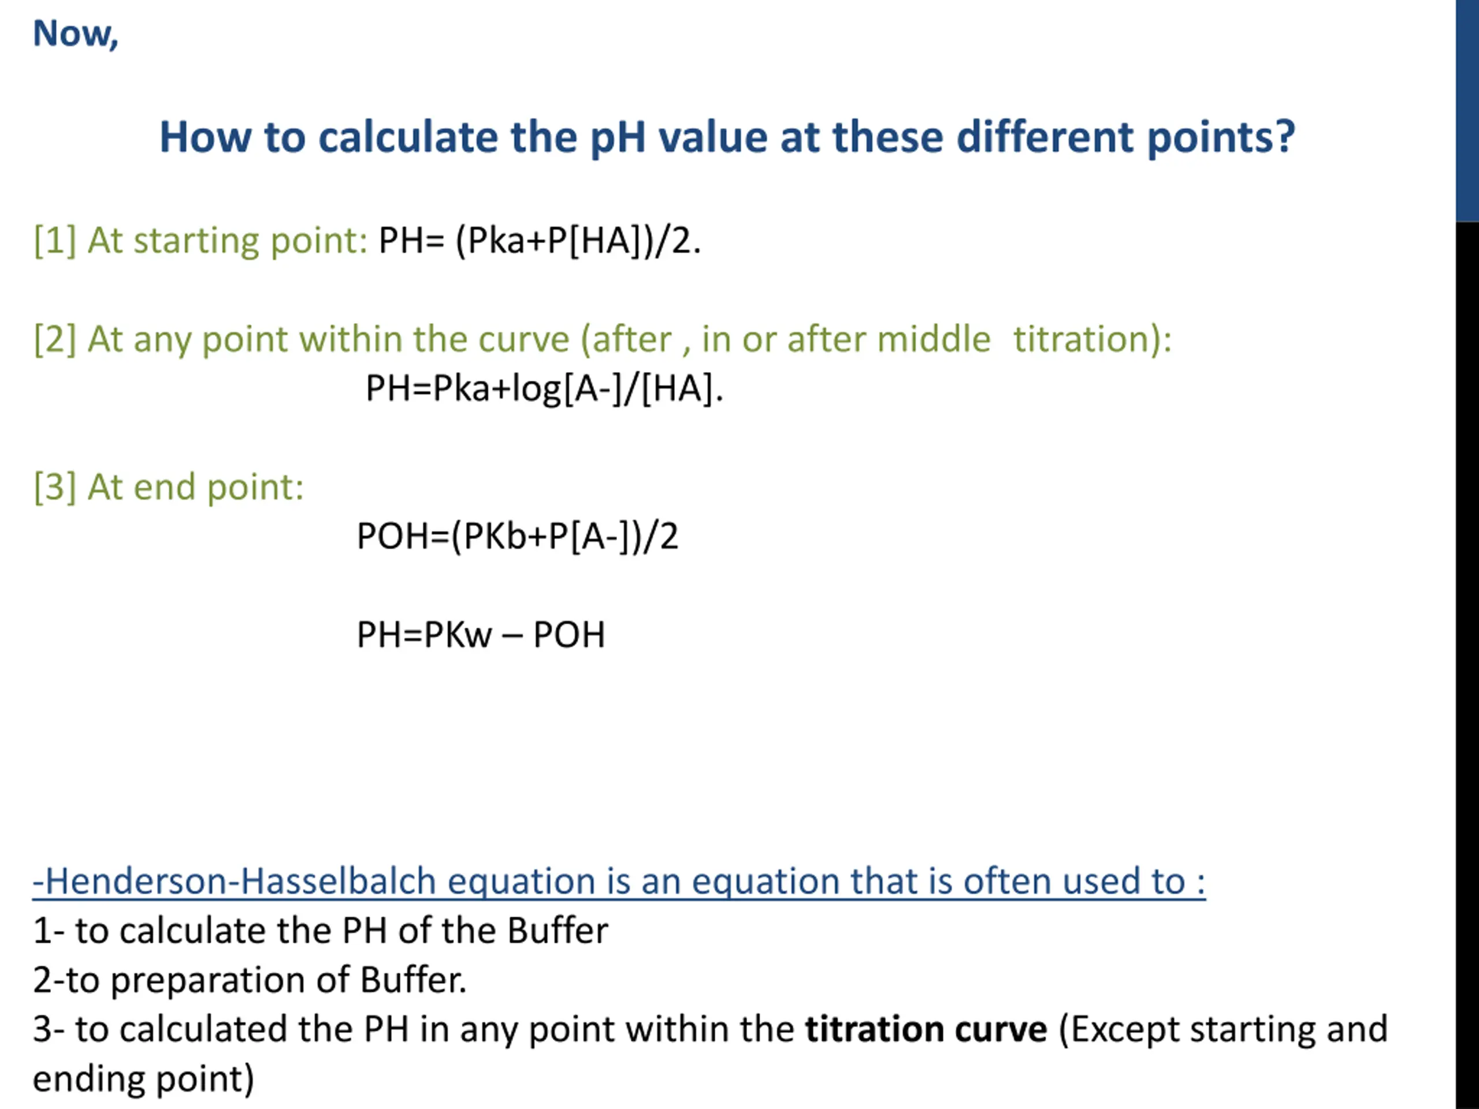Select the "How to calculate the pH value" heading

[x=727, y=137]
